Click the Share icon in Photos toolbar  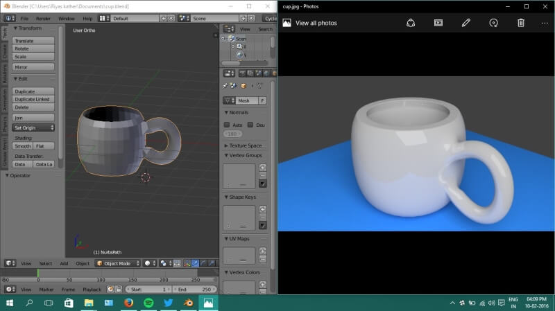pos(410,23)
